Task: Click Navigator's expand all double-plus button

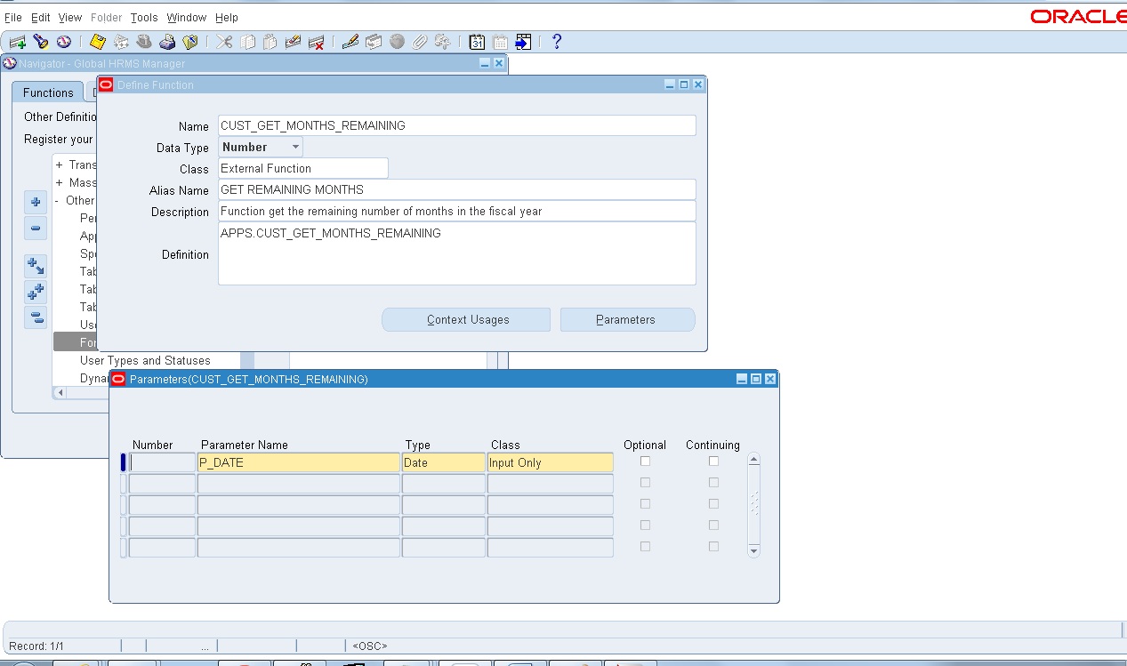Action: [36, 291]
